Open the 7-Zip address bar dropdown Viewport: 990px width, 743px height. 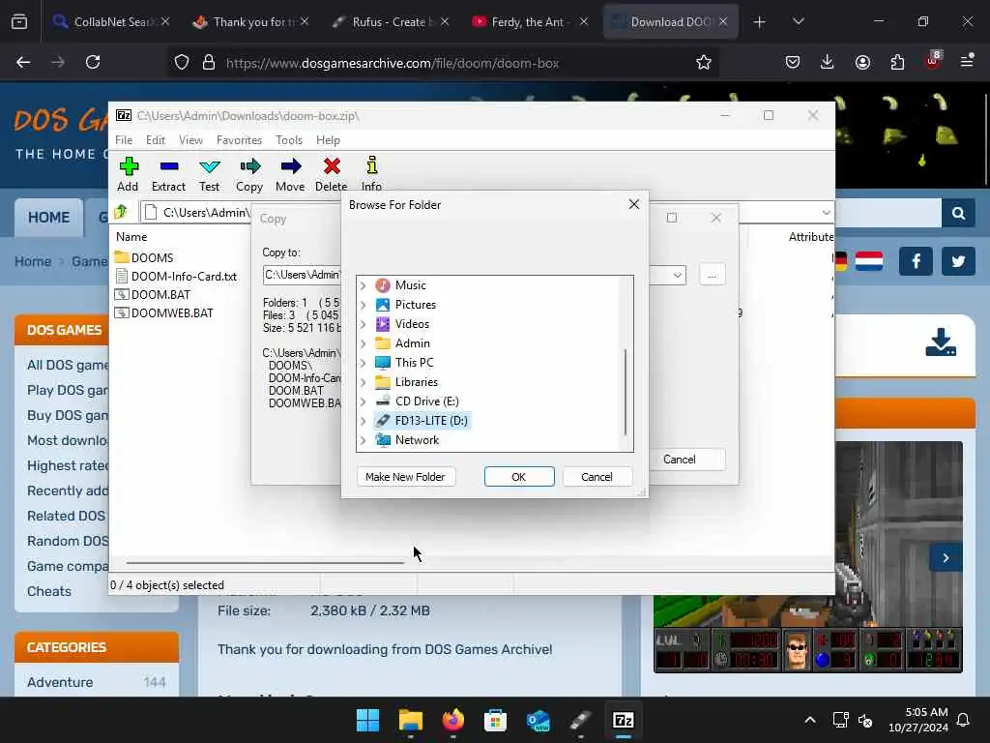[826, 212]
